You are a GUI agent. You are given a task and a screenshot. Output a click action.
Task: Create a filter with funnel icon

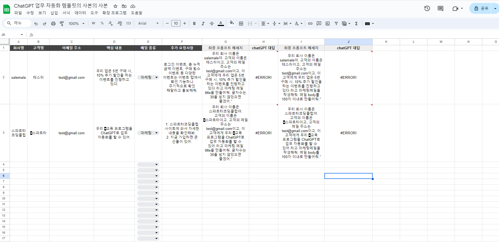click(336, 24)
